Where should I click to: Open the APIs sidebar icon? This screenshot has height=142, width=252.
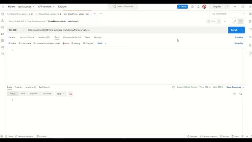point(2,21)
